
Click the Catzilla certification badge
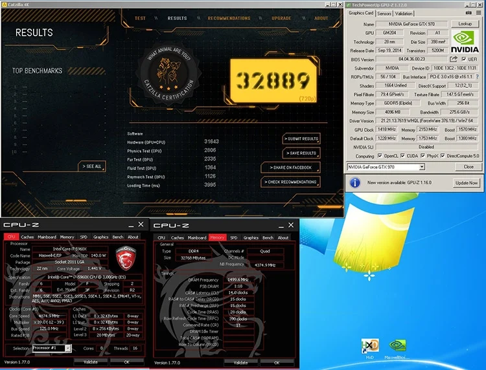pyautogui.click(x=168, y=74)
